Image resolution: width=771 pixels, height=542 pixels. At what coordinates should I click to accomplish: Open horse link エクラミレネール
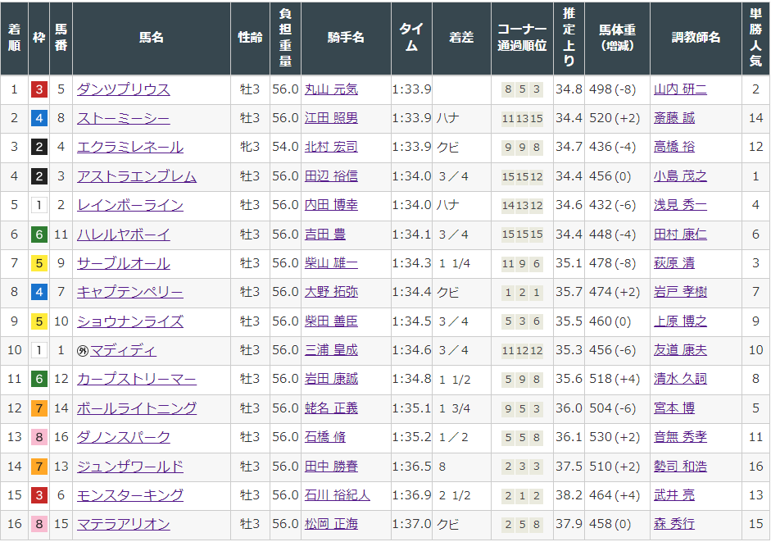(129, 147)
